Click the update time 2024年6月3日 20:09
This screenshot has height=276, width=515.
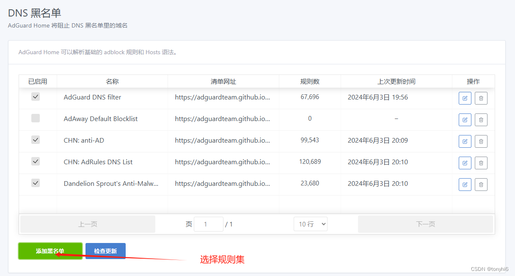(378, 140)
